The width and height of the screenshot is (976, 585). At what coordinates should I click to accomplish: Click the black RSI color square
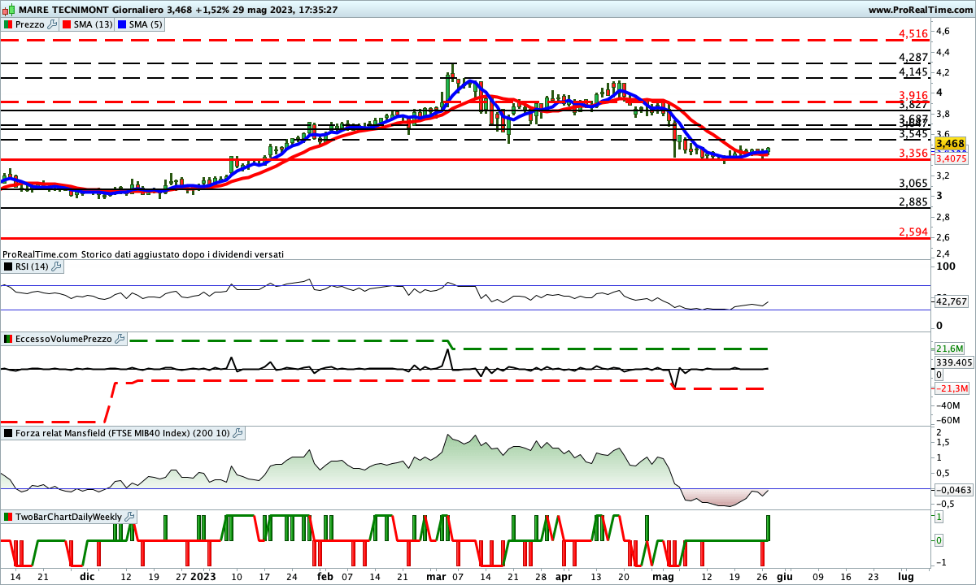pyautogui.click(x=8, y=266)
